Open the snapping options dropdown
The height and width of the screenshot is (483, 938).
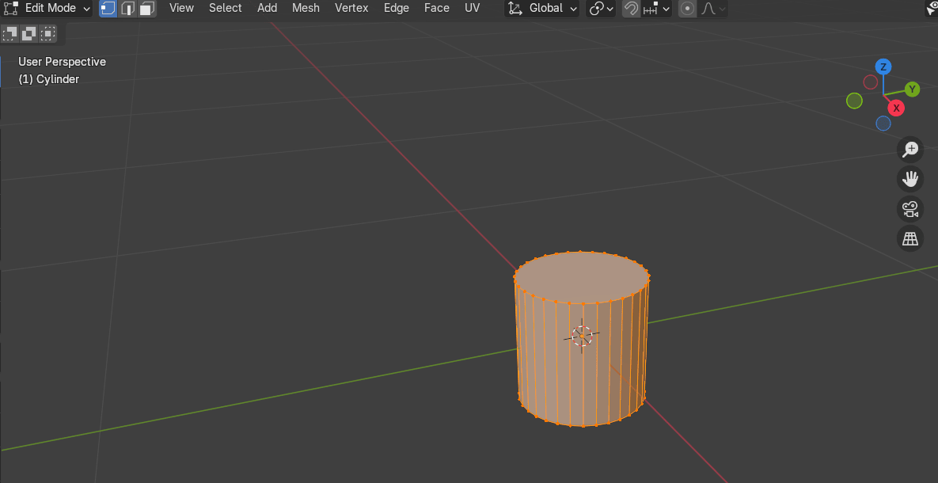click(x=657, y=9)
